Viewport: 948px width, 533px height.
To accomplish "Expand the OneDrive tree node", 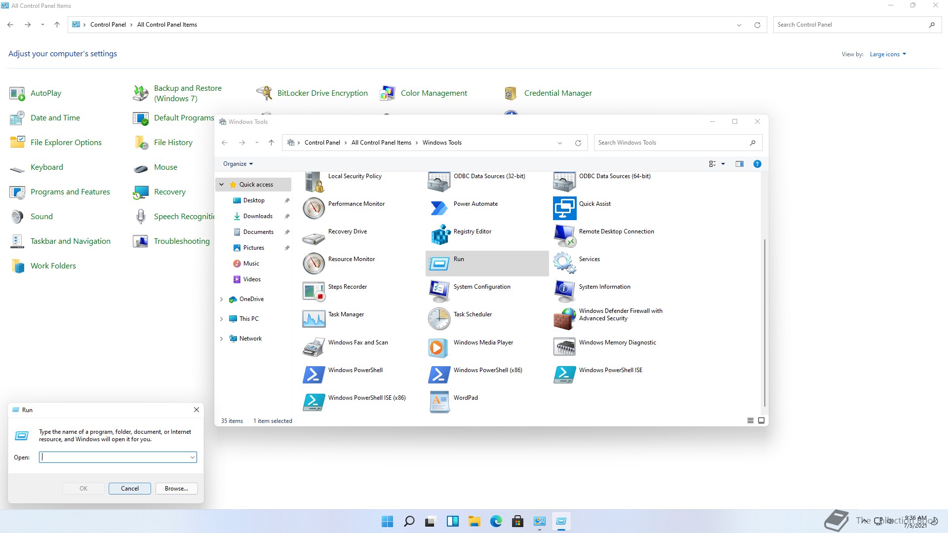I will pos(222,299).
